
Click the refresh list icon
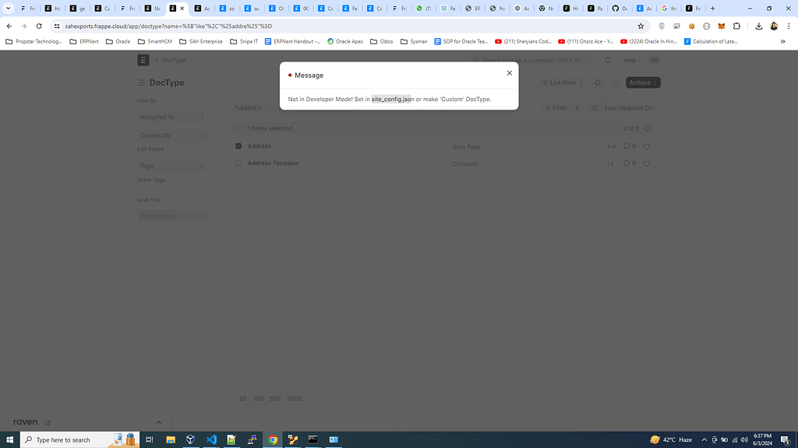598,82
